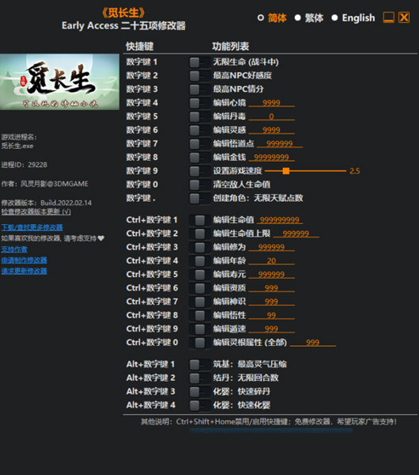Screen dimensions: 419x475
Task: Enable 结丹: 无限回合数 toggle
Action: (199, 378)
